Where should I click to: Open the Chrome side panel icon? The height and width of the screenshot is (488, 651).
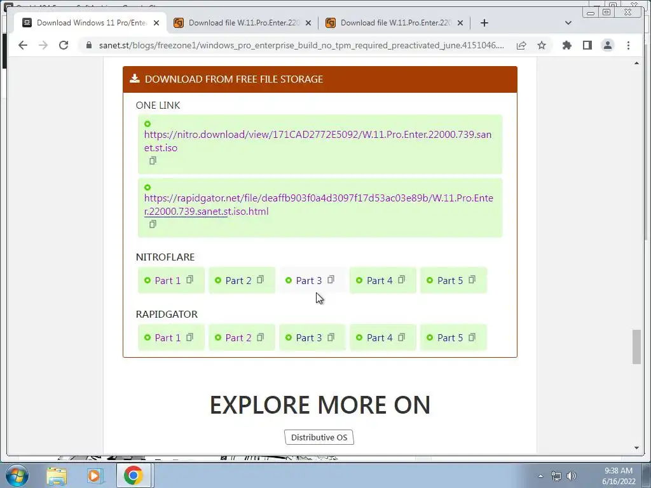coord(587,45)
